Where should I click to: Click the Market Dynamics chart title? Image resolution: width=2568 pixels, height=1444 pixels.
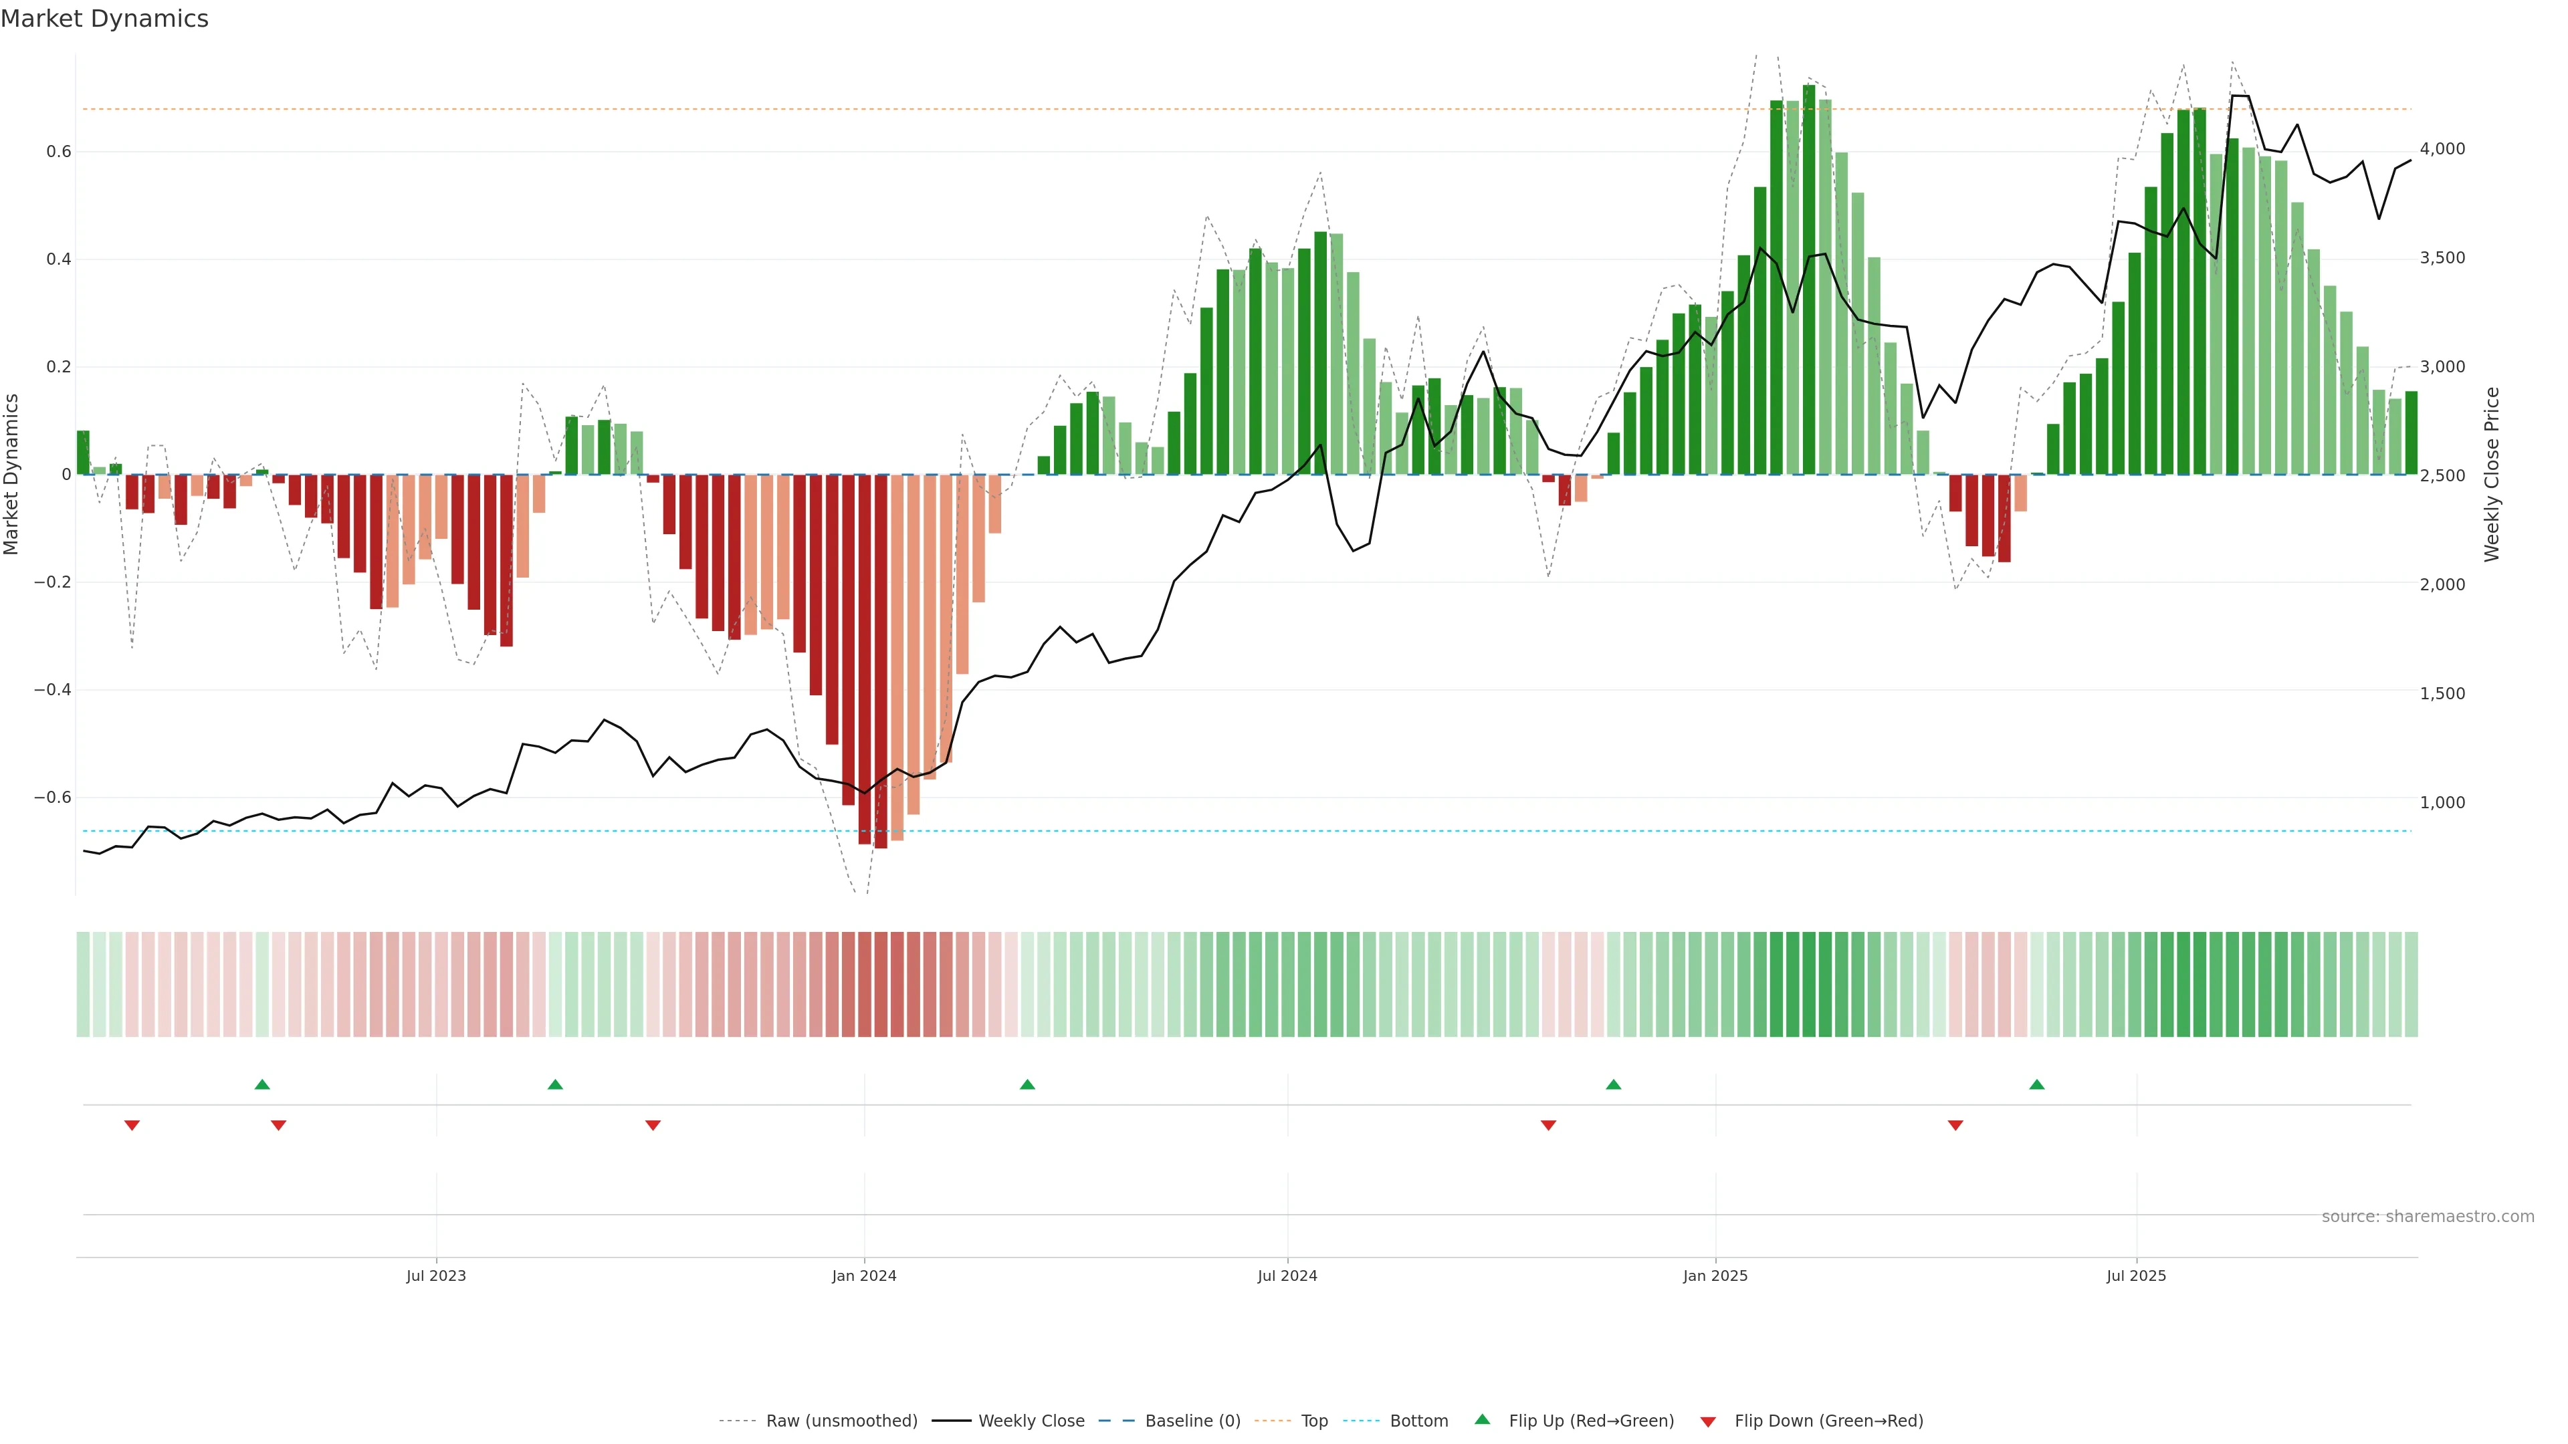[x=105, y=19]
